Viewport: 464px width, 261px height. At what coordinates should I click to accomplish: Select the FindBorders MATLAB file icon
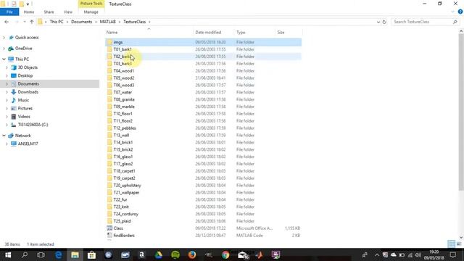(x=109, y=235)
